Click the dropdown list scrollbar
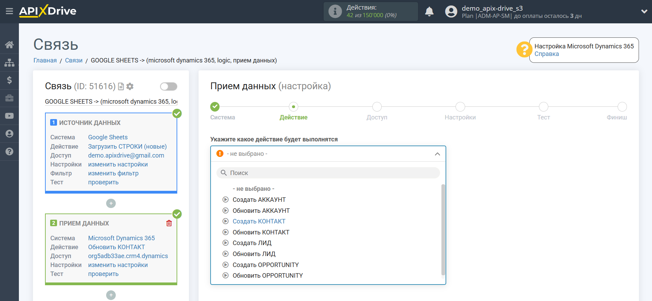Screen dimensions: 652x301 pos(443,230)
